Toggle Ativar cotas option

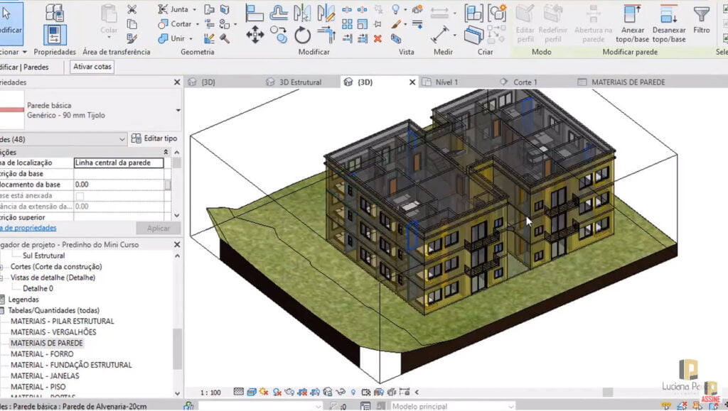[x=92, y=66]
